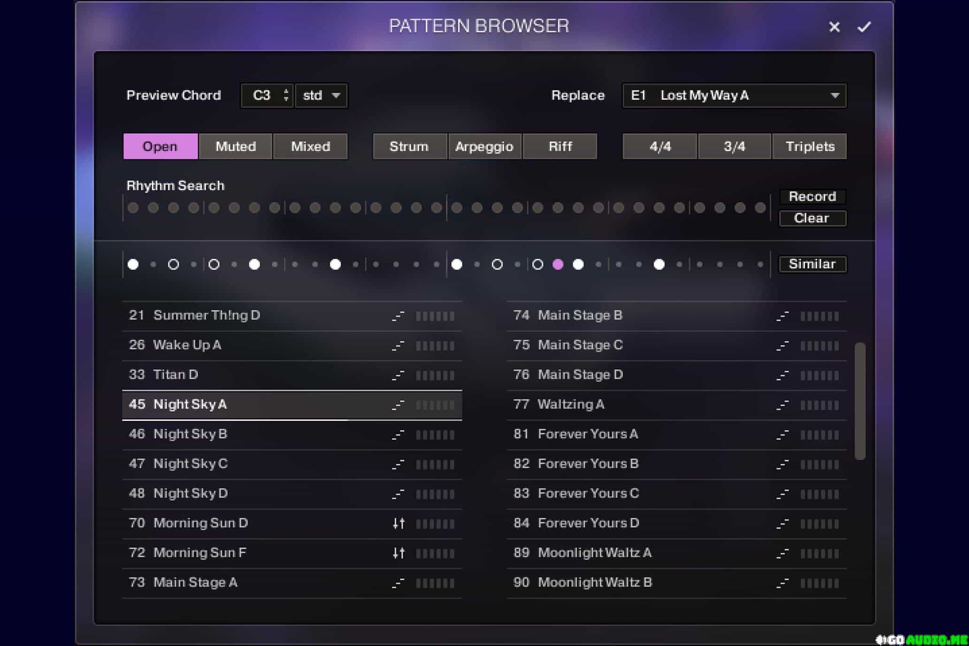
Task: Filter patterns by Arpeggio
Action: pyautogui.click(x=484, y=146)
